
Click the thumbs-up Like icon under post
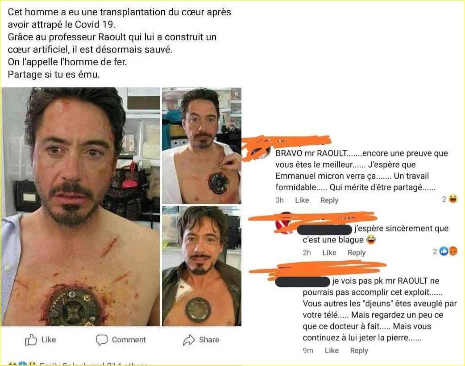pyautogui.click(x=31, y=340)
